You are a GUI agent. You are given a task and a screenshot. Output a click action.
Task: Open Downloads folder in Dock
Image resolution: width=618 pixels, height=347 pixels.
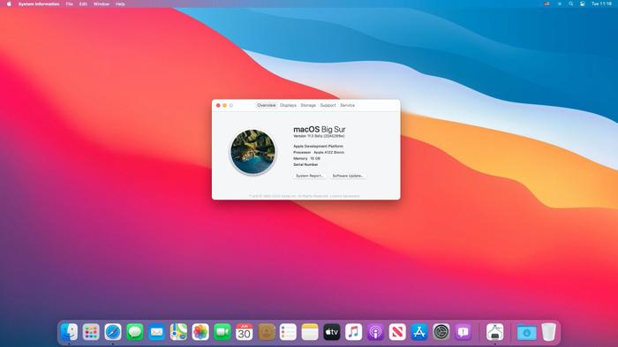click(x=526, y=332)
